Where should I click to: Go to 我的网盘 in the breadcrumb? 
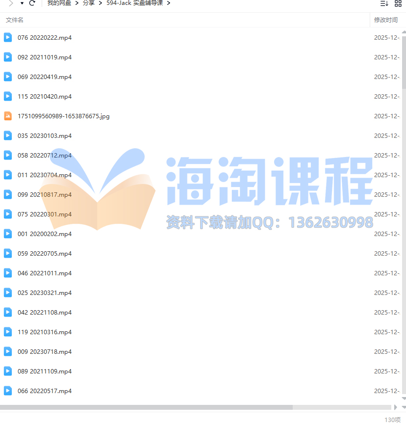click(x=59, y=3)
